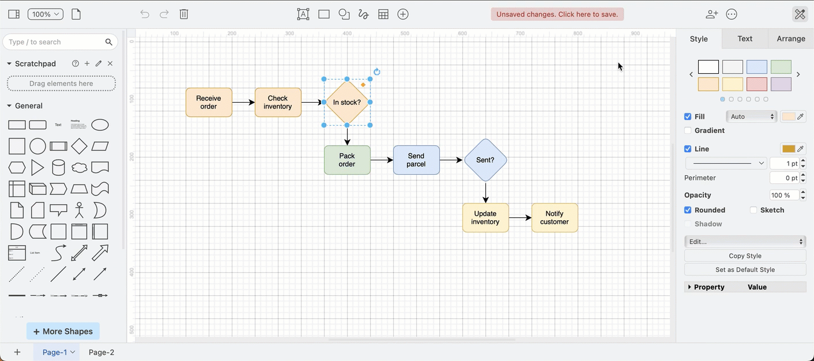Turn on the Sketch checkbox
The image size is (814, 361).
coord(753,210)
